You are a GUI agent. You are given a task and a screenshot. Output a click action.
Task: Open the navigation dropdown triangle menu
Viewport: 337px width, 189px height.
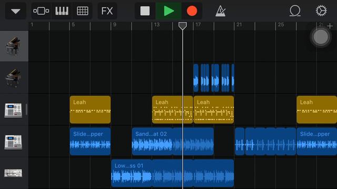point(16,11)
